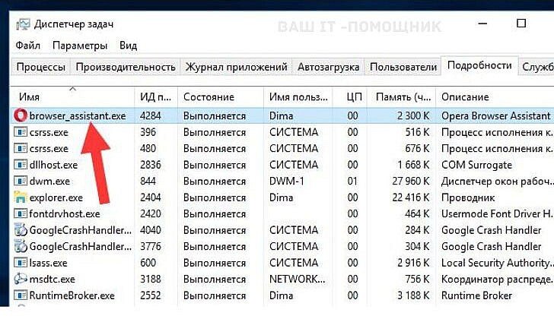Sort by the ЦП column header
Screen dimensions: 554x319
350,96
